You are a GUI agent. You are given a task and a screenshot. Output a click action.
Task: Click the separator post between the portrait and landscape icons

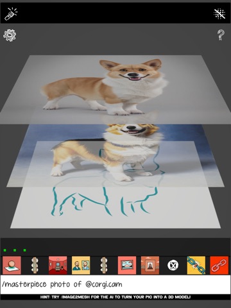click(104, 265)
